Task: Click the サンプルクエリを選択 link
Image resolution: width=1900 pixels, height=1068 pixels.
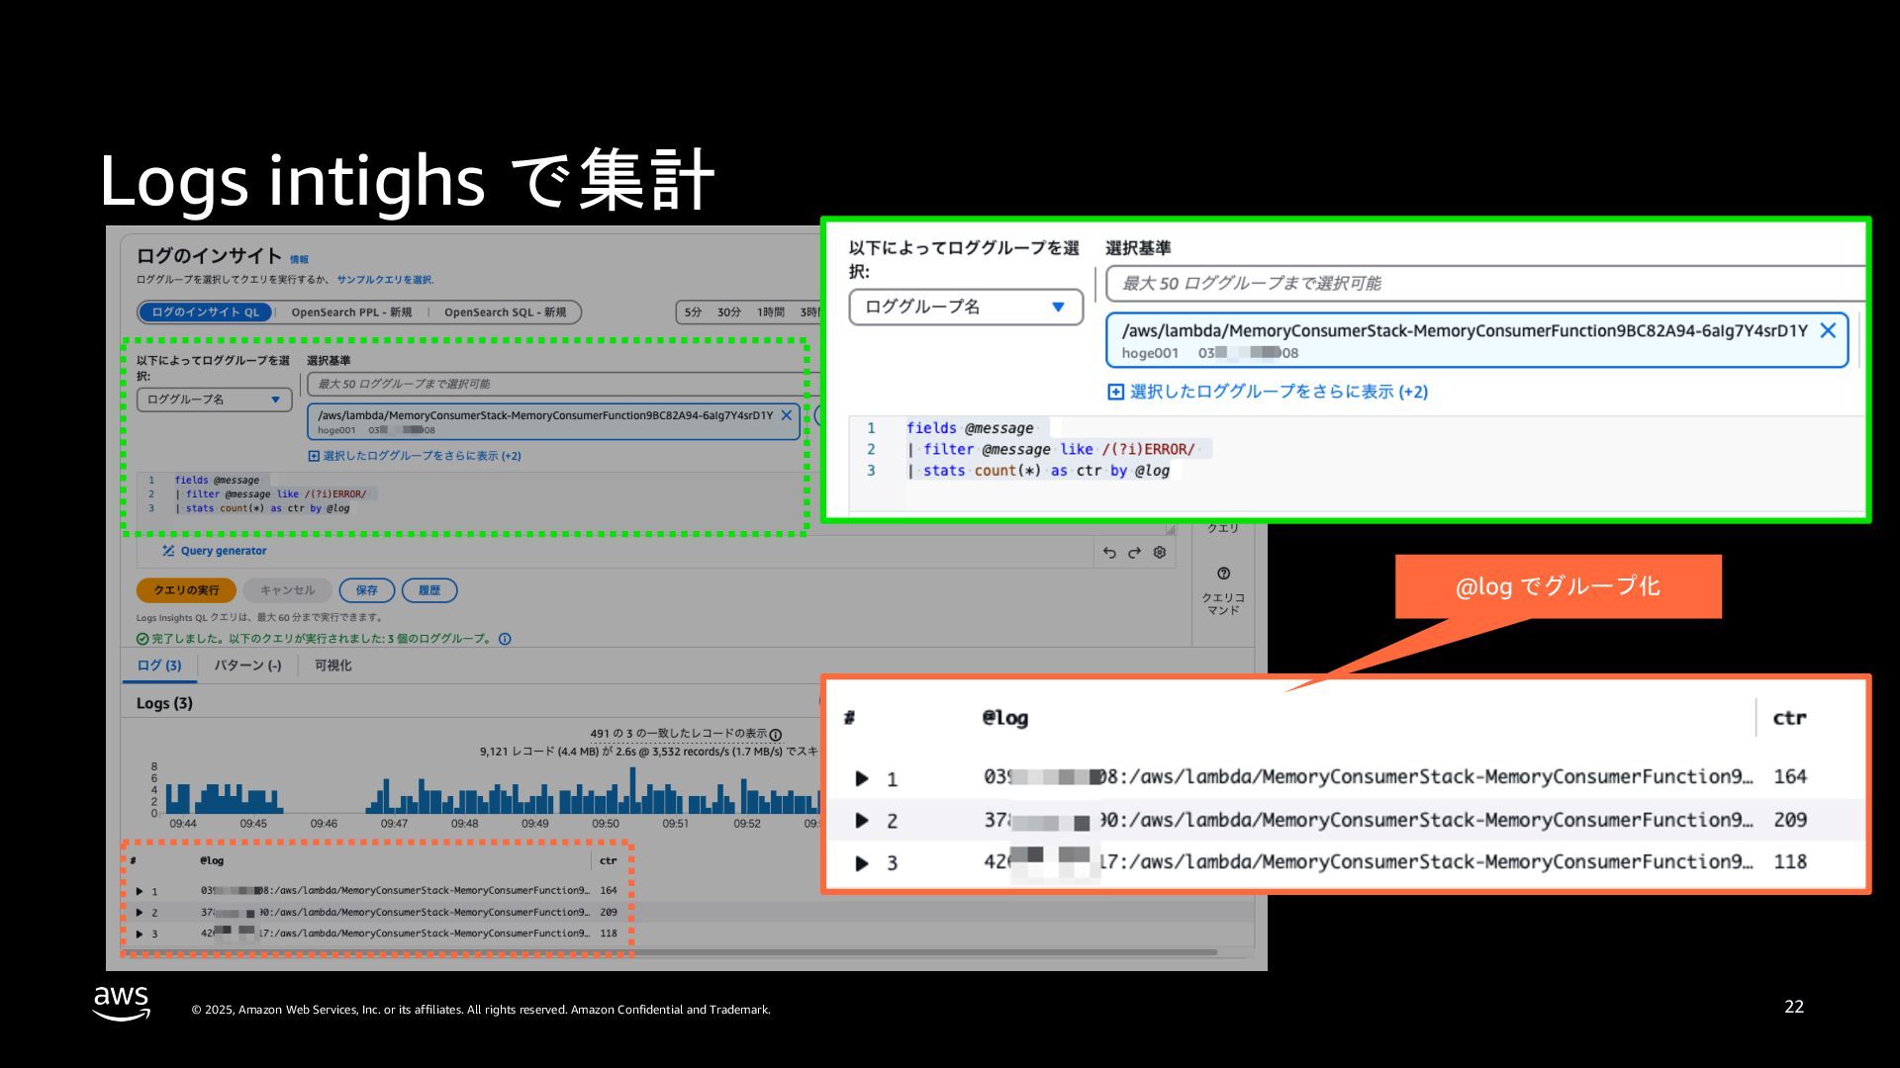Action: coord(384,280)
